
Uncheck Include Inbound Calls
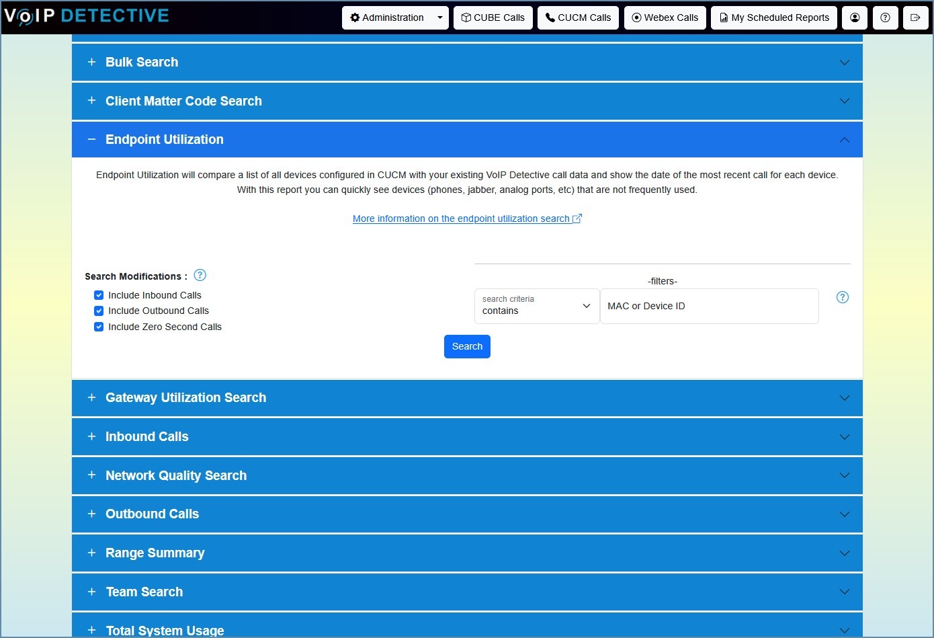(x=99, y=295)
